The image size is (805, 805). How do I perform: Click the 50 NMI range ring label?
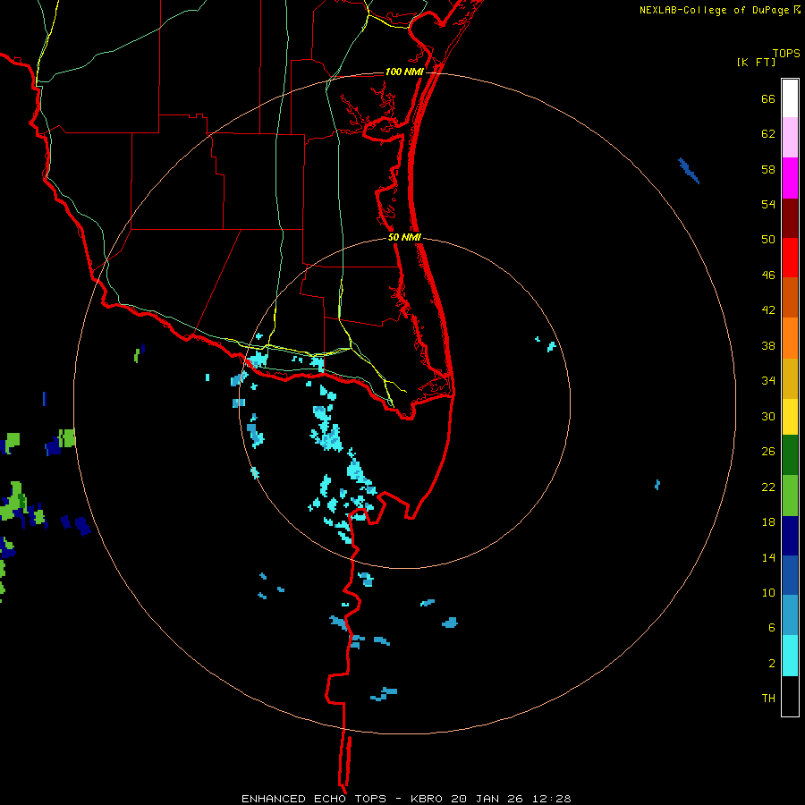click(x=404, y=237)
